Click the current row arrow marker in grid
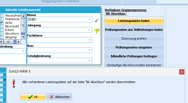The image size is (188, 103). pyautogui.click(x=5, y=80)
